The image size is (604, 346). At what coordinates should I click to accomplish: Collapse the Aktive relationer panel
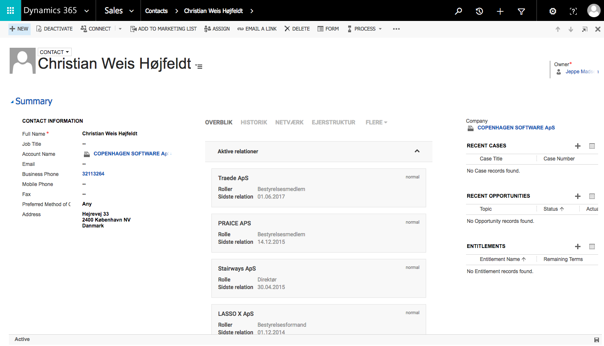click(417, 151)
